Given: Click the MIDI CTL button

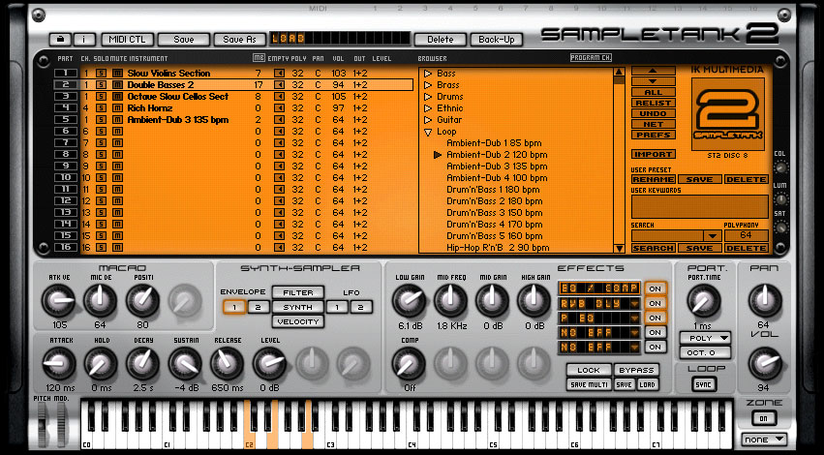Looking at the screenshot, I should click(x=127, y=40).
